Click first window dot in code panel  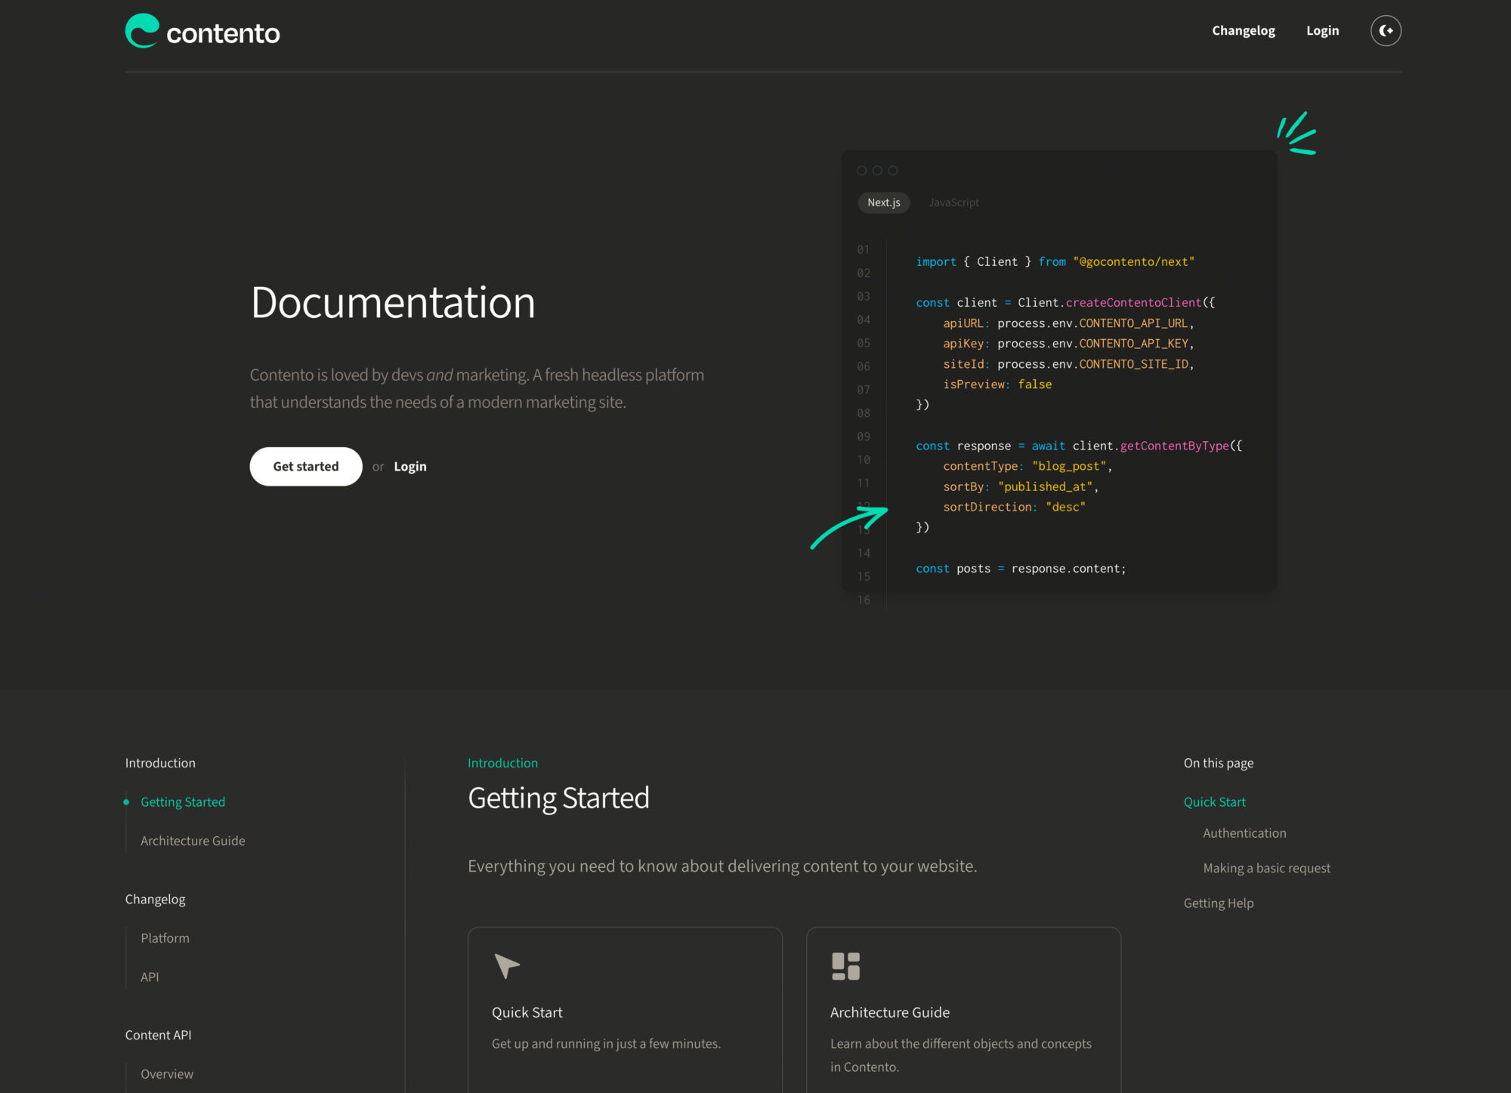coord(861,171)
